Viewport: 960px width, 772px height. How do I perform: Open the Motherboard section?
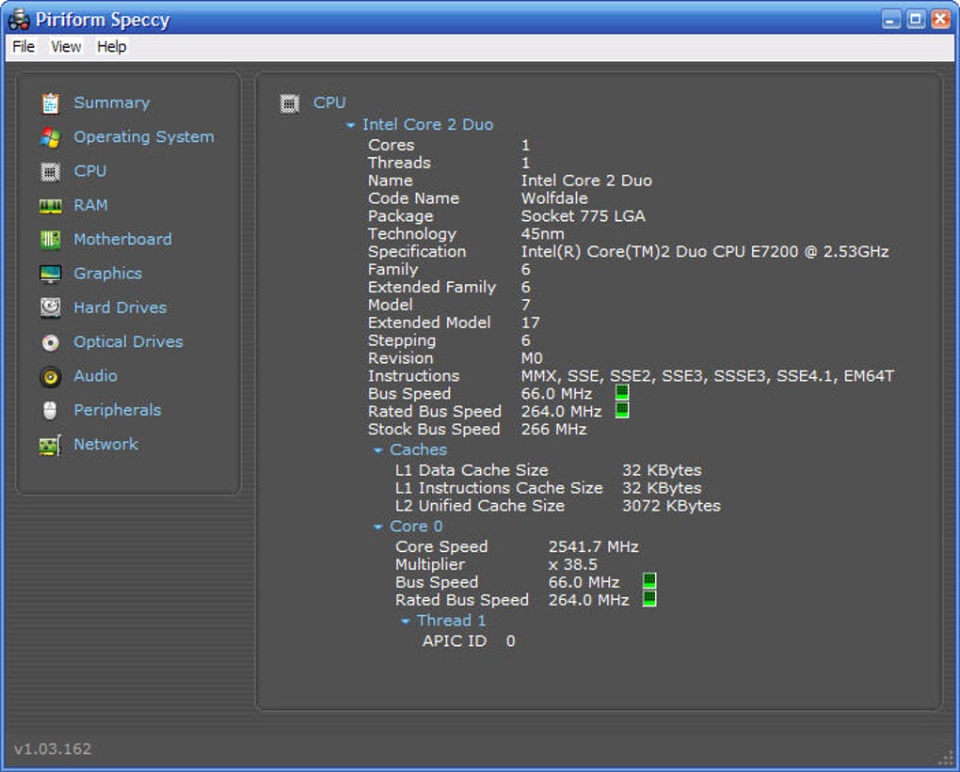click(123, 239)
